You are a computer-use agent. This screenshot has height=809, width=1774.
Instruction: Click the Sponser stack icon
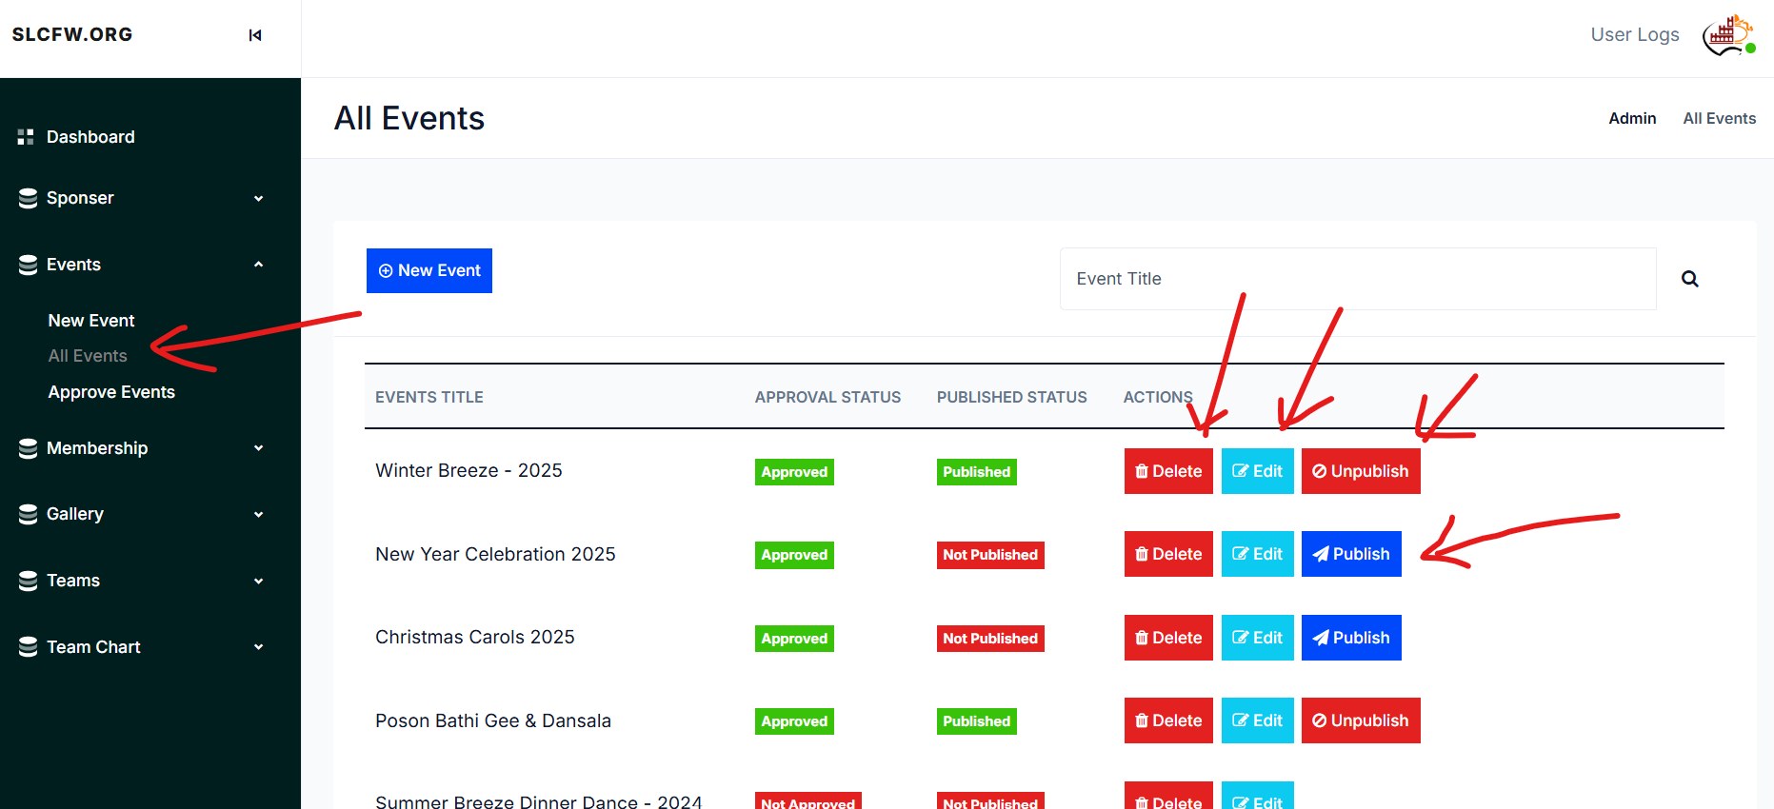(28, 198)
